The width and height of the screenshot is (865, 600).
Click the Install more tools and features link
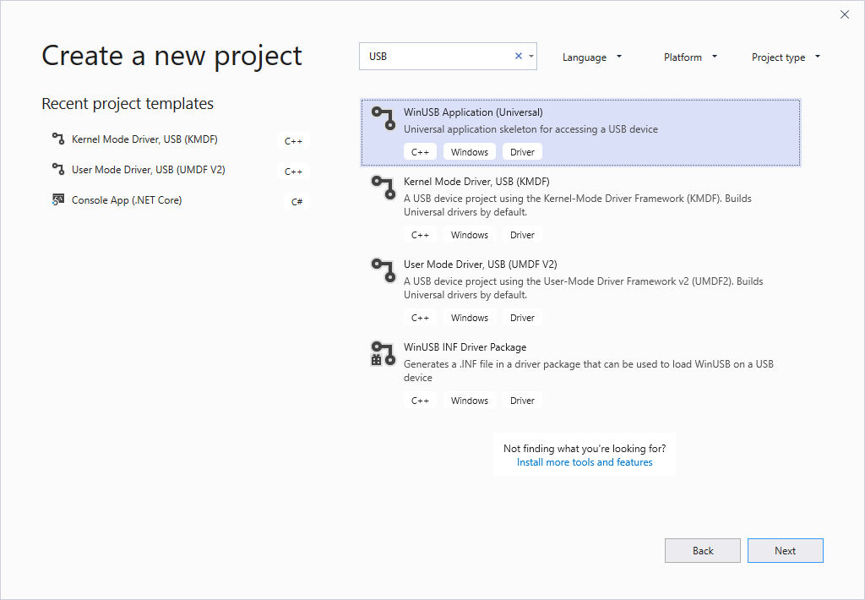[585, 462]
